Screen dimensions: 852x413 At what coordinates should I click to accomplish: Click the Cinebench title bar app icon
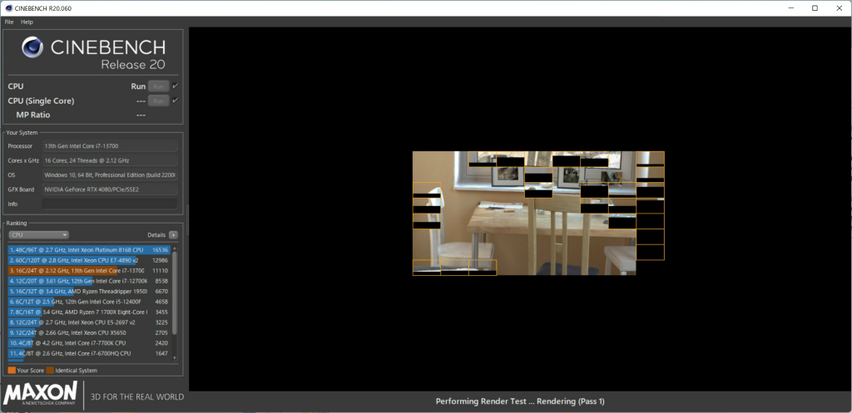8,8
